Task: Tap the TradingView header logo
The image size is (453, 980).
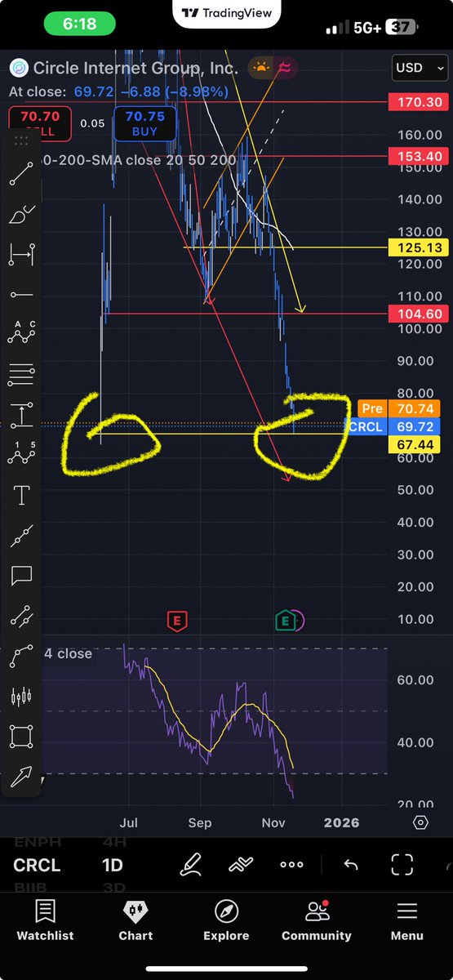Action: [x=226, y=13]
